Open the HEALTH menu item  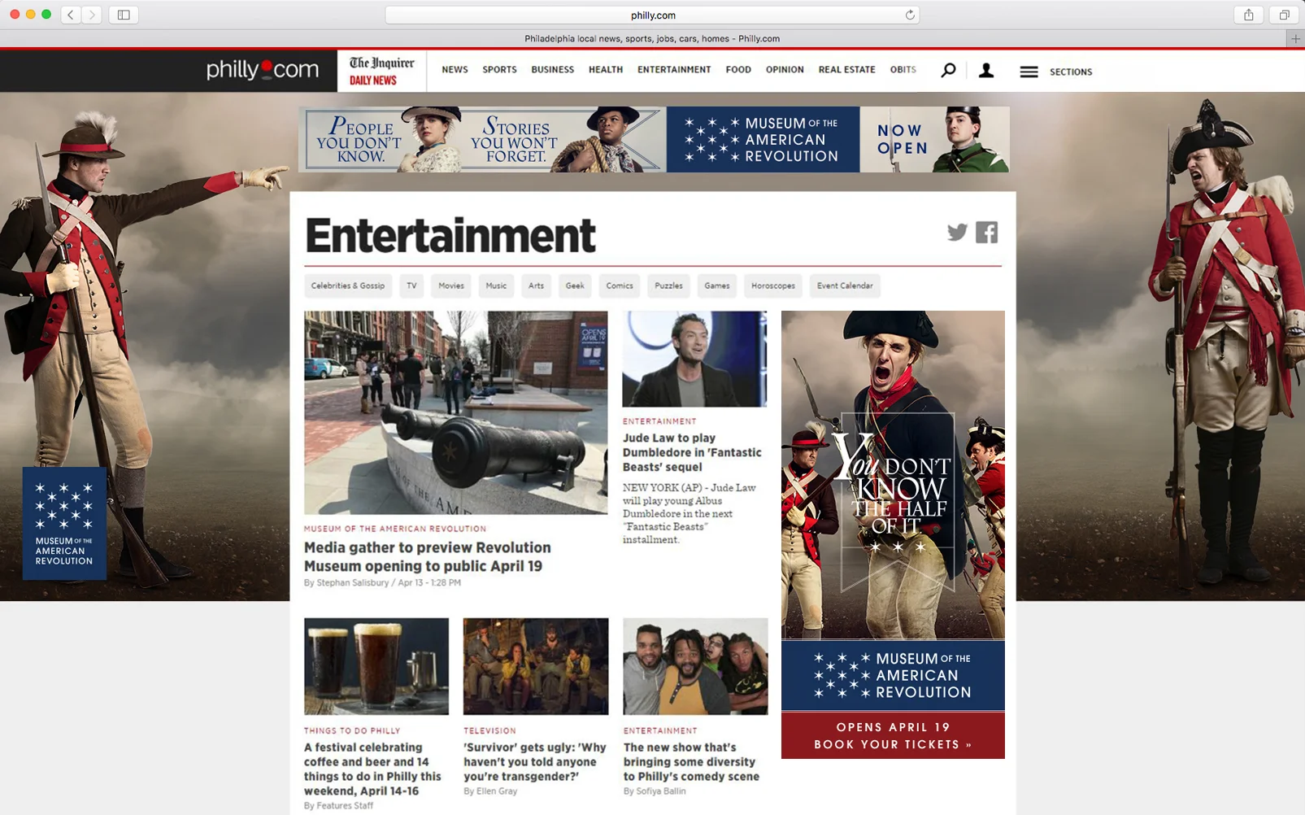(x=606, y=70)
